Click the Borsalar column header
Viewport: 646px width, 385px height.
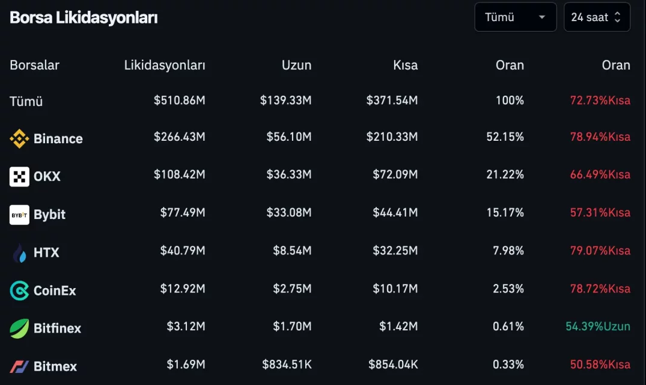pos(34,65)
